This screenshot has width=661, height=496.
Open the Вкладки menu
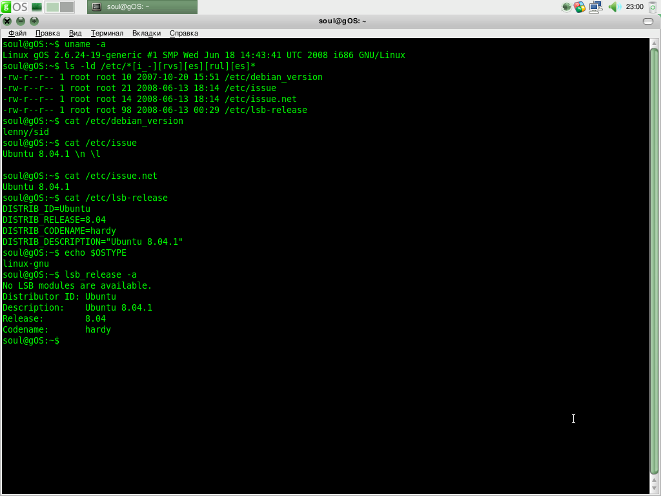pyautogui.click(x=147, y=33)
